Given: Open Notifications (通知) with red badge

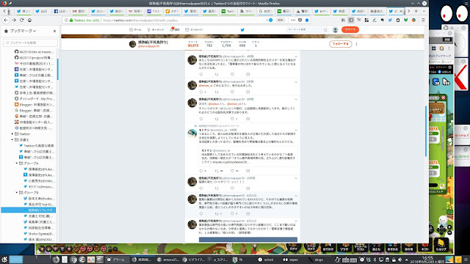Looking at the screenshot, I should (175, 29).
